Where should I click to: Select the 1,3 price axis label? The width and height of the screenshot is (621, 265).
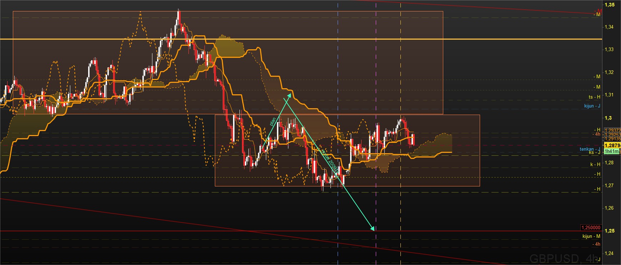(x=608, y=118)
